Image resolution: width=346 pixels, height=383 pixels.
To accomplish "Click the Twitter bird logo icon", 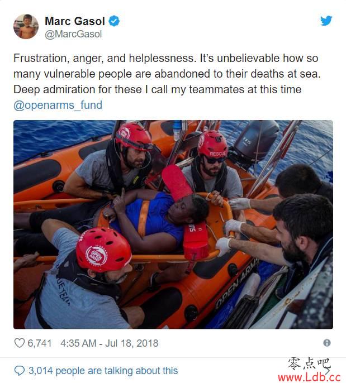I will pyautogui.click(x=326, y=21).
